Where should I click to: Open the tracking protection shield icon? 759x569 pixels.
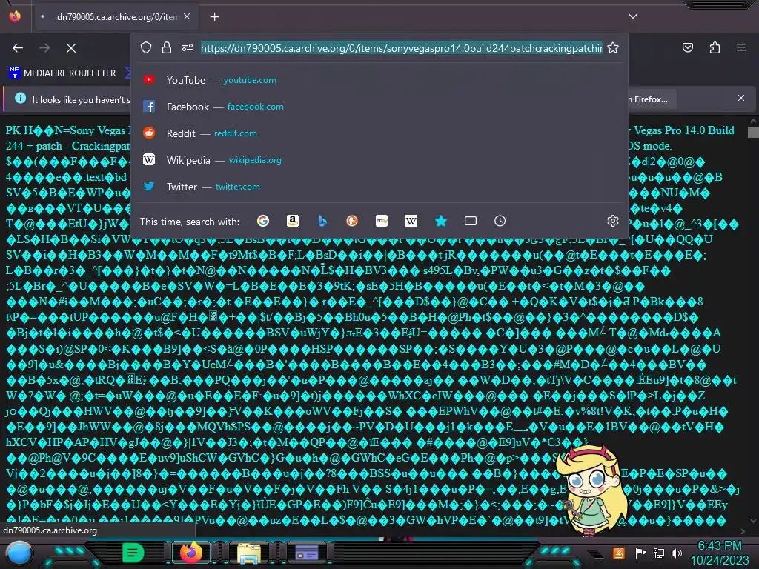tap(146, 47)
